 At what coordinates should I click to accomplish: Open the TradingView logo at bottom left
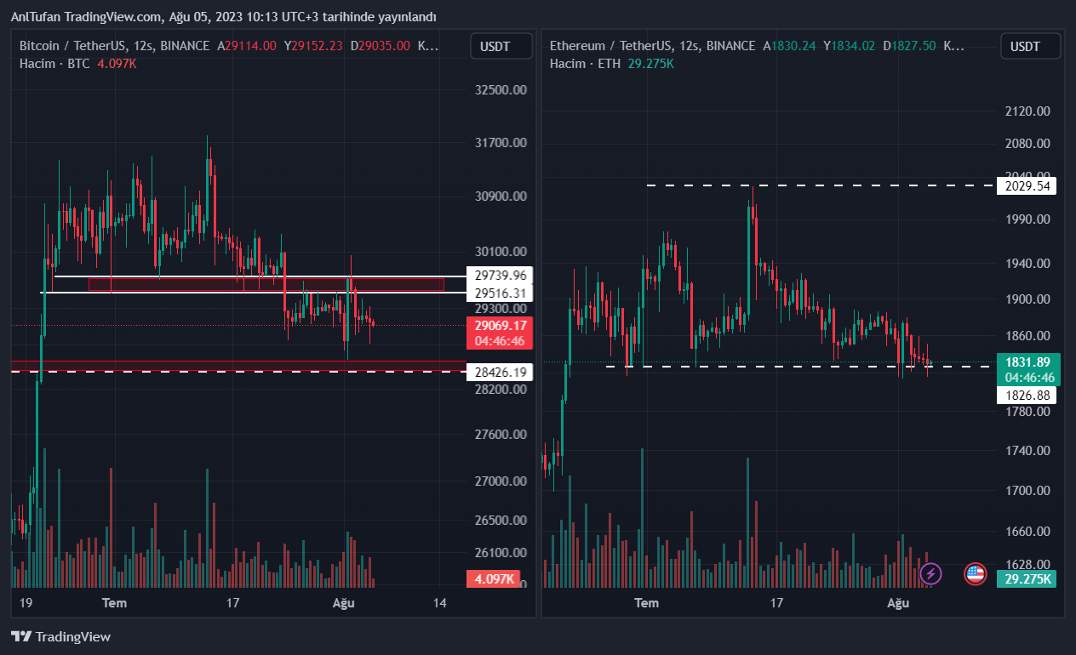60,636
